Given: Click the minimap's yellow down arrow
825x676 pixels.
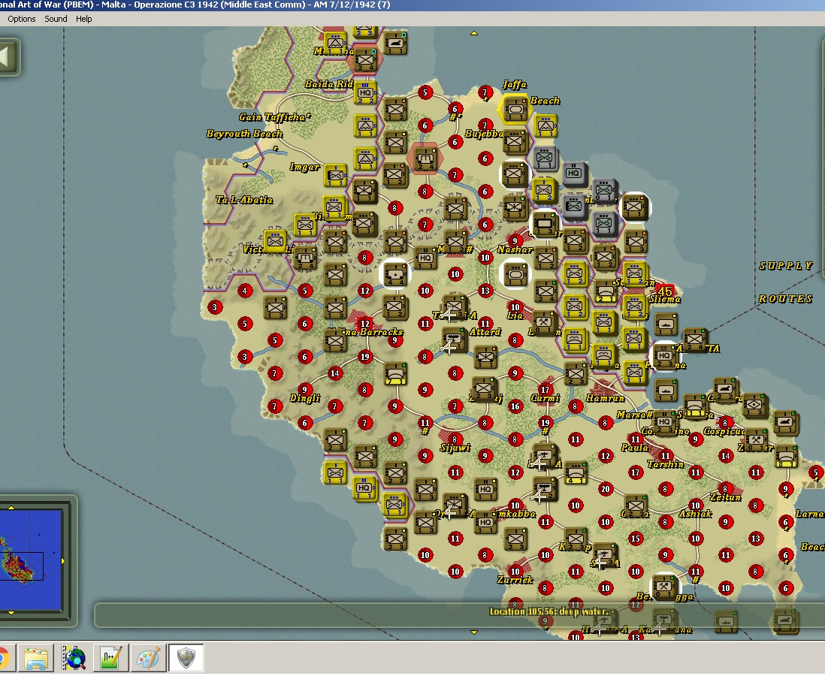Looking at the screenshot, I should click(x=11, y=612).
